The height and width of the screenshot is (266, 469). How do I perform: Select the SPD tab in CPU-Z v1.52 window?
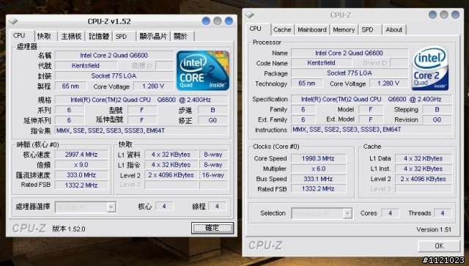pos(121,36)
